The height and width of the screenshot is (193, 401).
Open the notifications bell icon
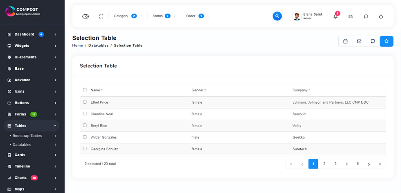336,16
